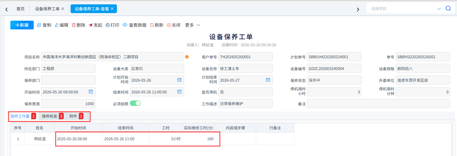457x156 pixels.
Task: Click the table cell 2026-05-26 08:00
Action: (78, 139)
